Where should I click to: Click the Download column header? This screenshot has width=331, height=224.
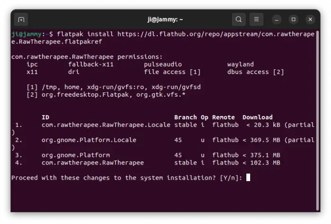coord(257,117)
